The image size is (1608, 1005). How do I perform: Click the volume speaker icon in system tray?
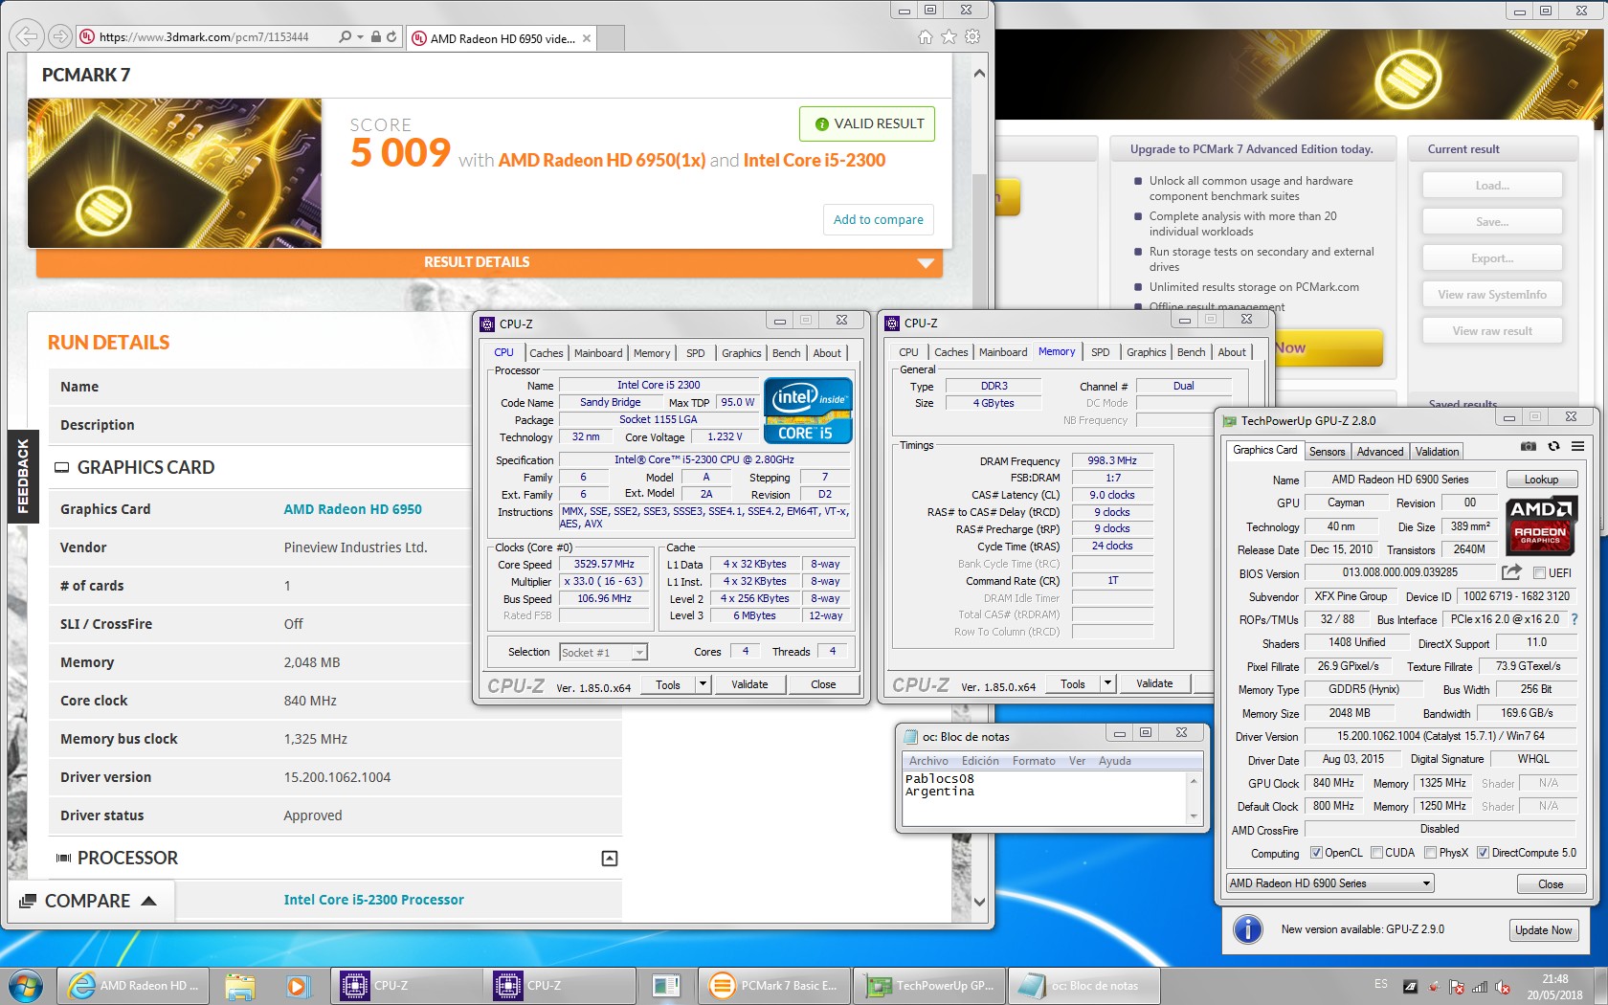(1503, 987)
